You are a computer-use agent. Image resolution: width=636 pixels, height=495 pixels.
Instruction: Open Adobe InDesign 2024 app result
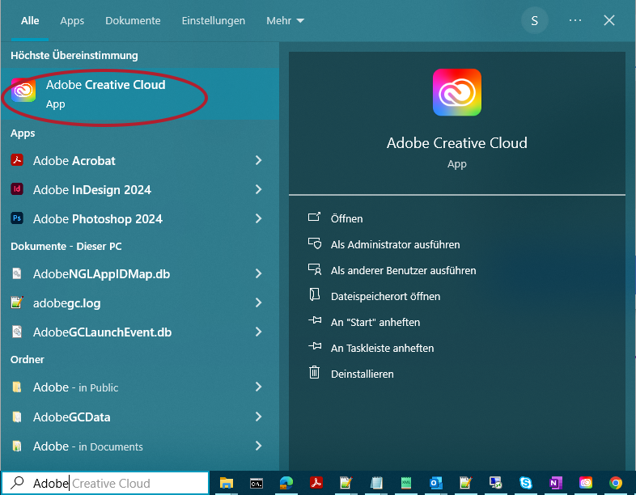pyautogui.click(x=91, y=190)
